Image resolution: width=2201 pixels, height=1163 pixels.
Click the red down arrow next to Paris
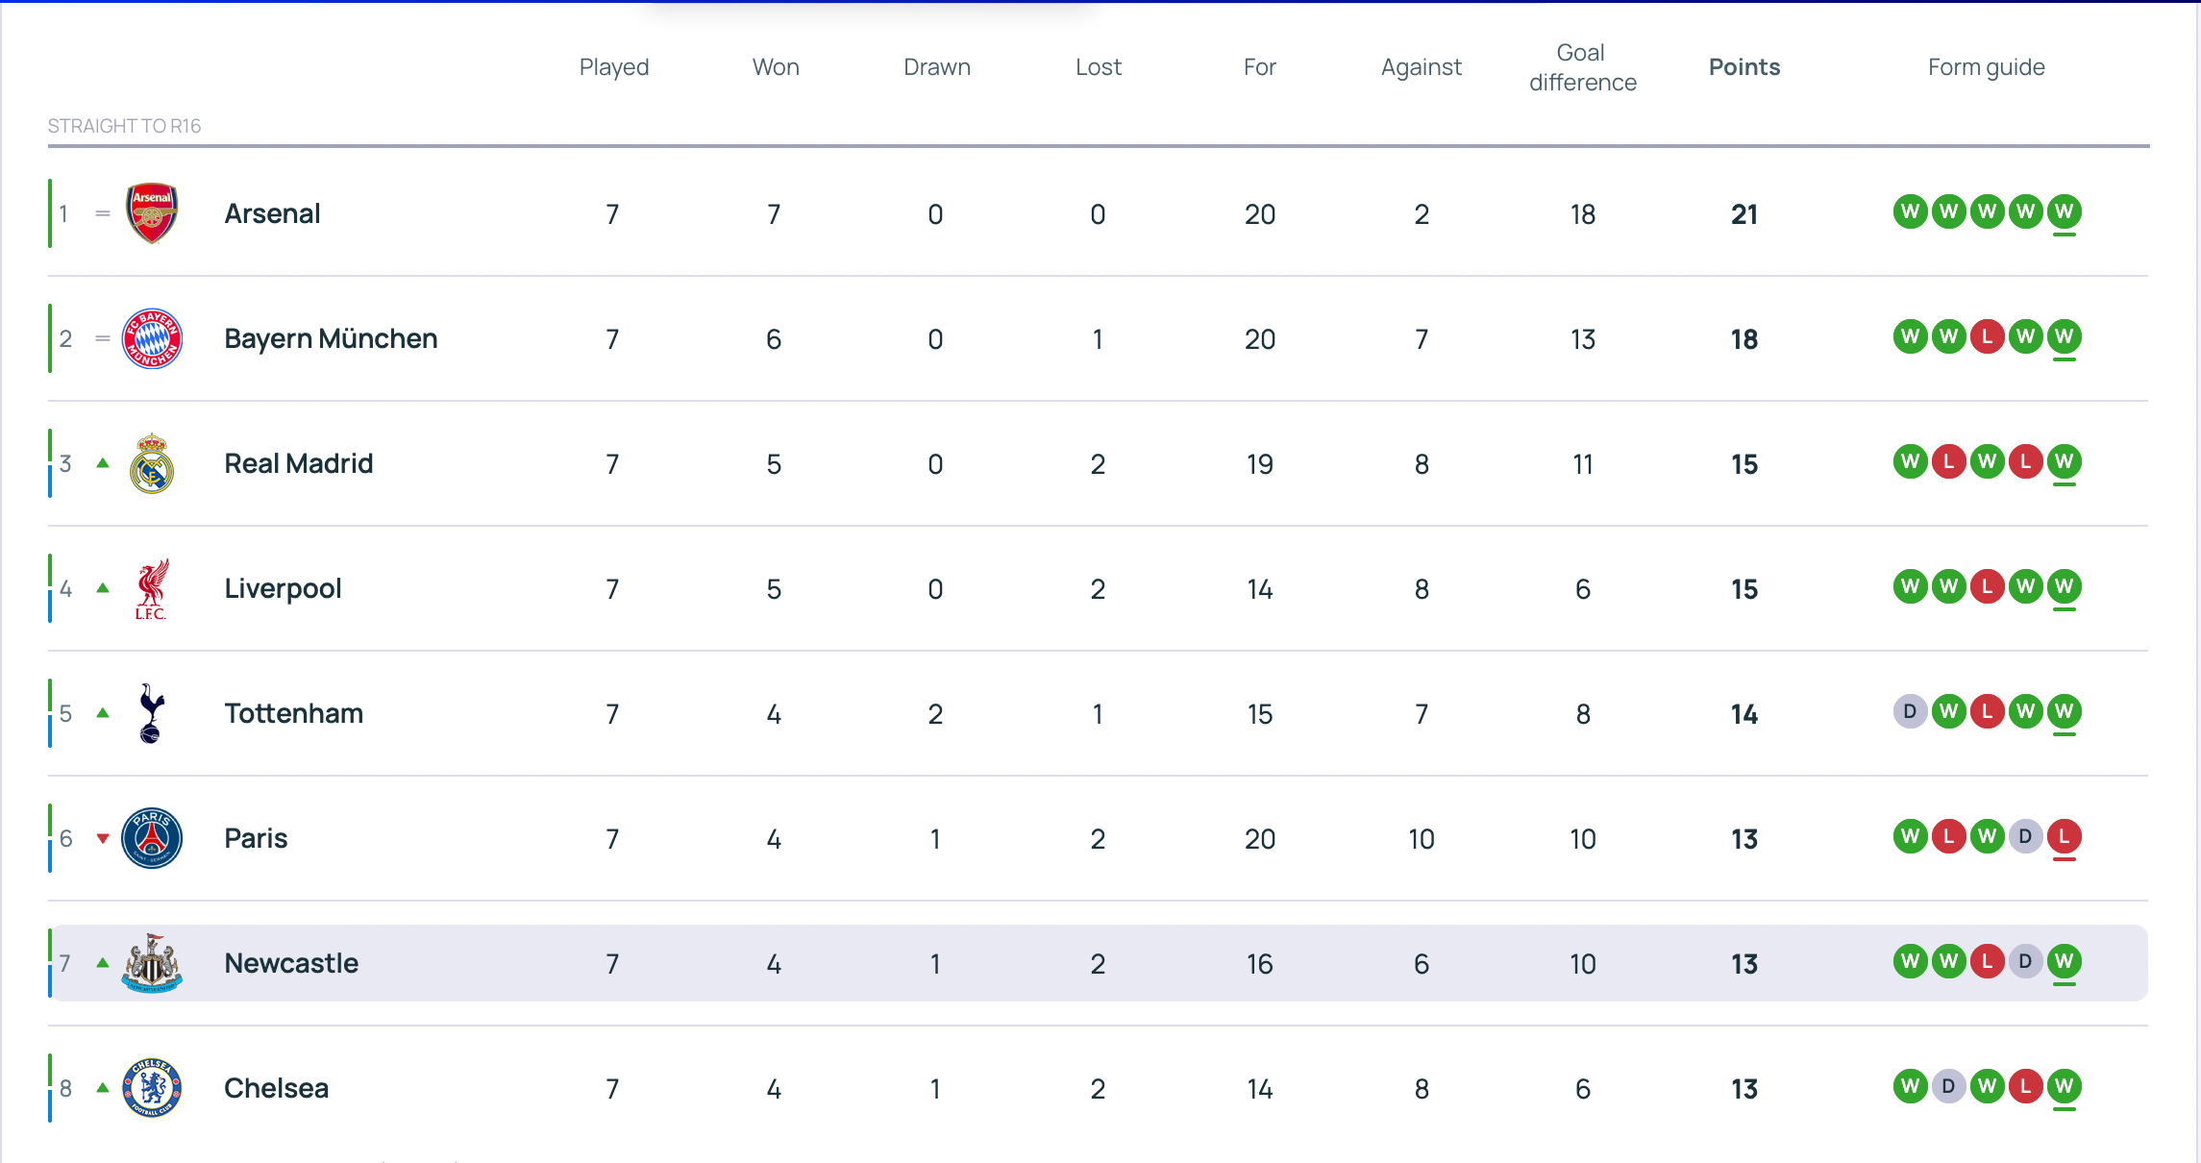104,837
